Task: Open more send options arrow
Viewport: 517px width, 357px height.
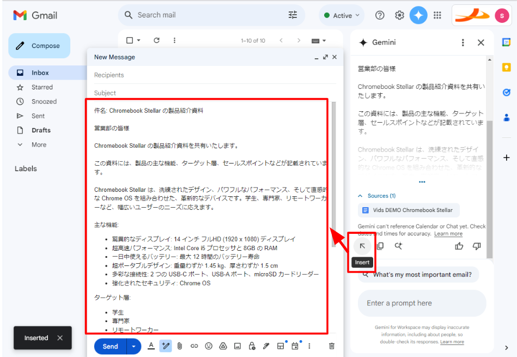Action: point(134,347)
